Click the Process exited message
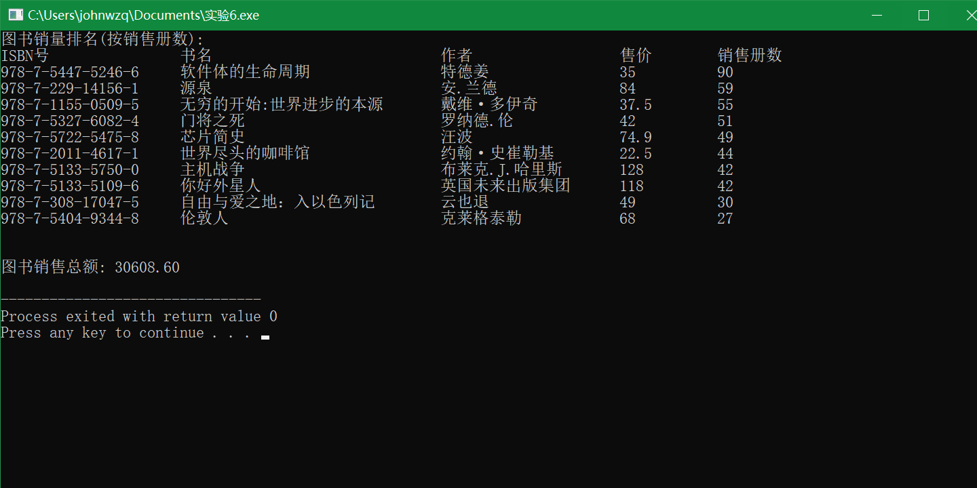The height and width of the screenshot is (488, 977). coord(138,315)
